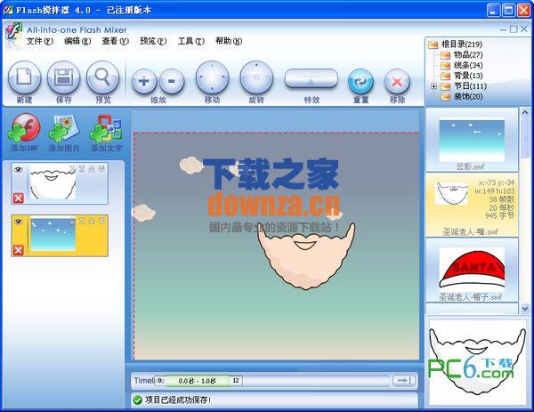Select the 背景(13) folder

click(468, 76)
